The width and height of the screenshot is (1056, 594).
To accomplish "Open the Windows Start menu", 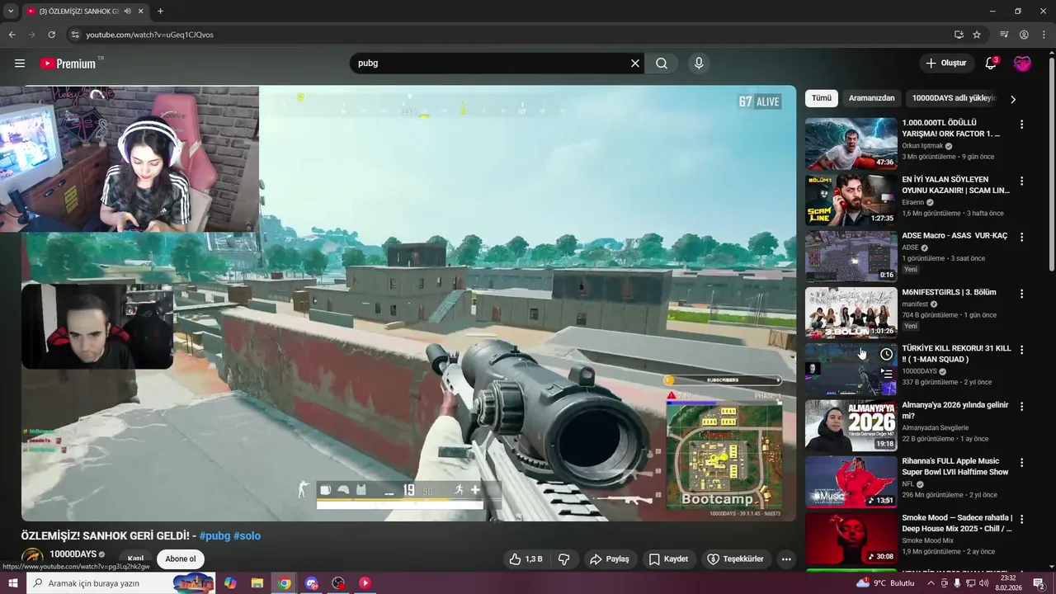I will (13, 583).
